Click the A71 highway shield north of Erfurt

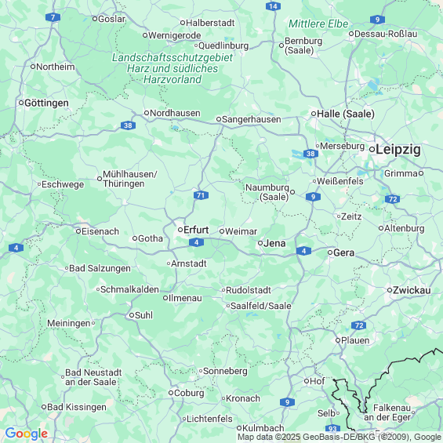pos(201,195)
